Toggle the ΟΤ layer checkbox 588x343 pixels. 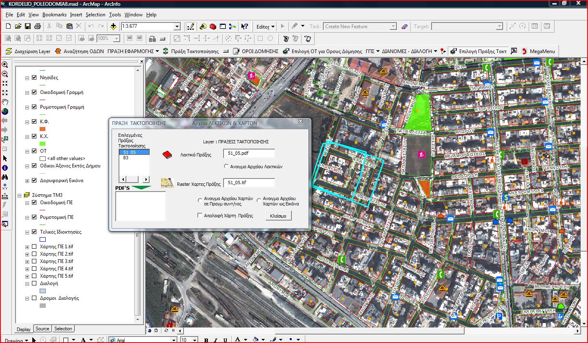point(34,151)
